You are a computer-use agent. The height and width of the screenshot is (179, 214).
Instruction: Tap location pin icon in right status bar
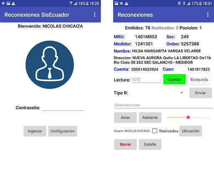coord(179,3)
